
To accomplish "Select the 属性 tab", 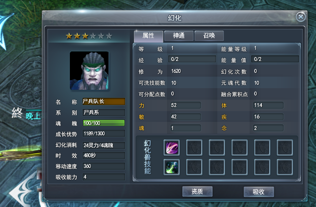I will click(149, 36).
